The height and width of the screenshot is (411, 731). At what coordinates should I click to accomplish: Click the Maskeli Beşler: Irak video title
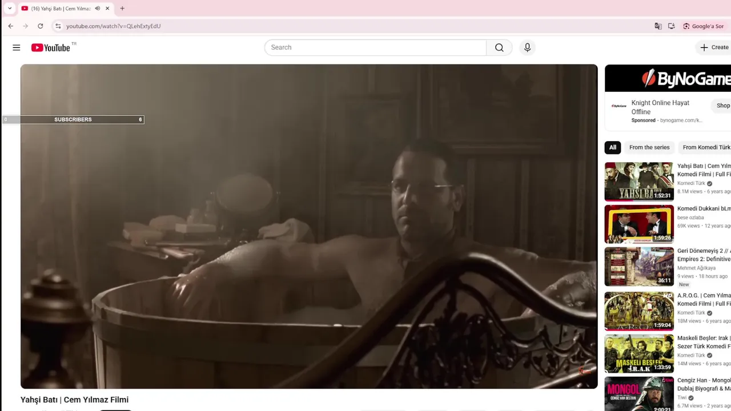[704, 342]
